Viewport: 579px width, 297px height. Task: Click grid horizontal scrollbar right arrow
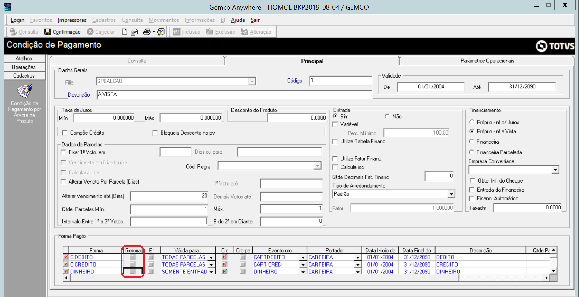click(546, 278)
